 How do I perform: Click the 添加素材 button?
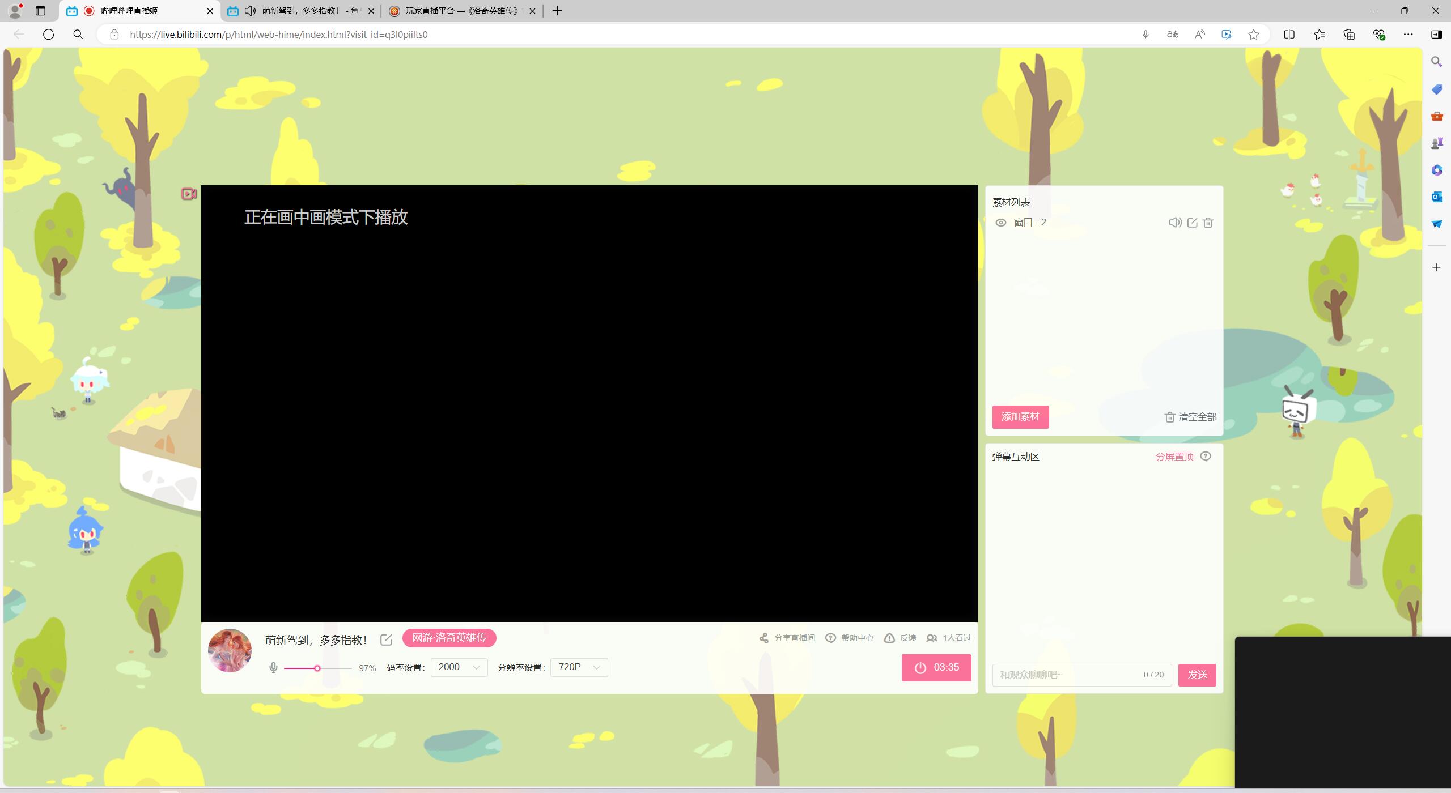tap(1020, 417)
